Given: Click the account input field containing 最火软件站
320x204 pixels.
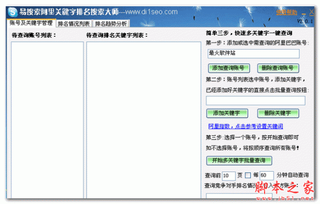Looking at the screenshot, I should 253,54.
